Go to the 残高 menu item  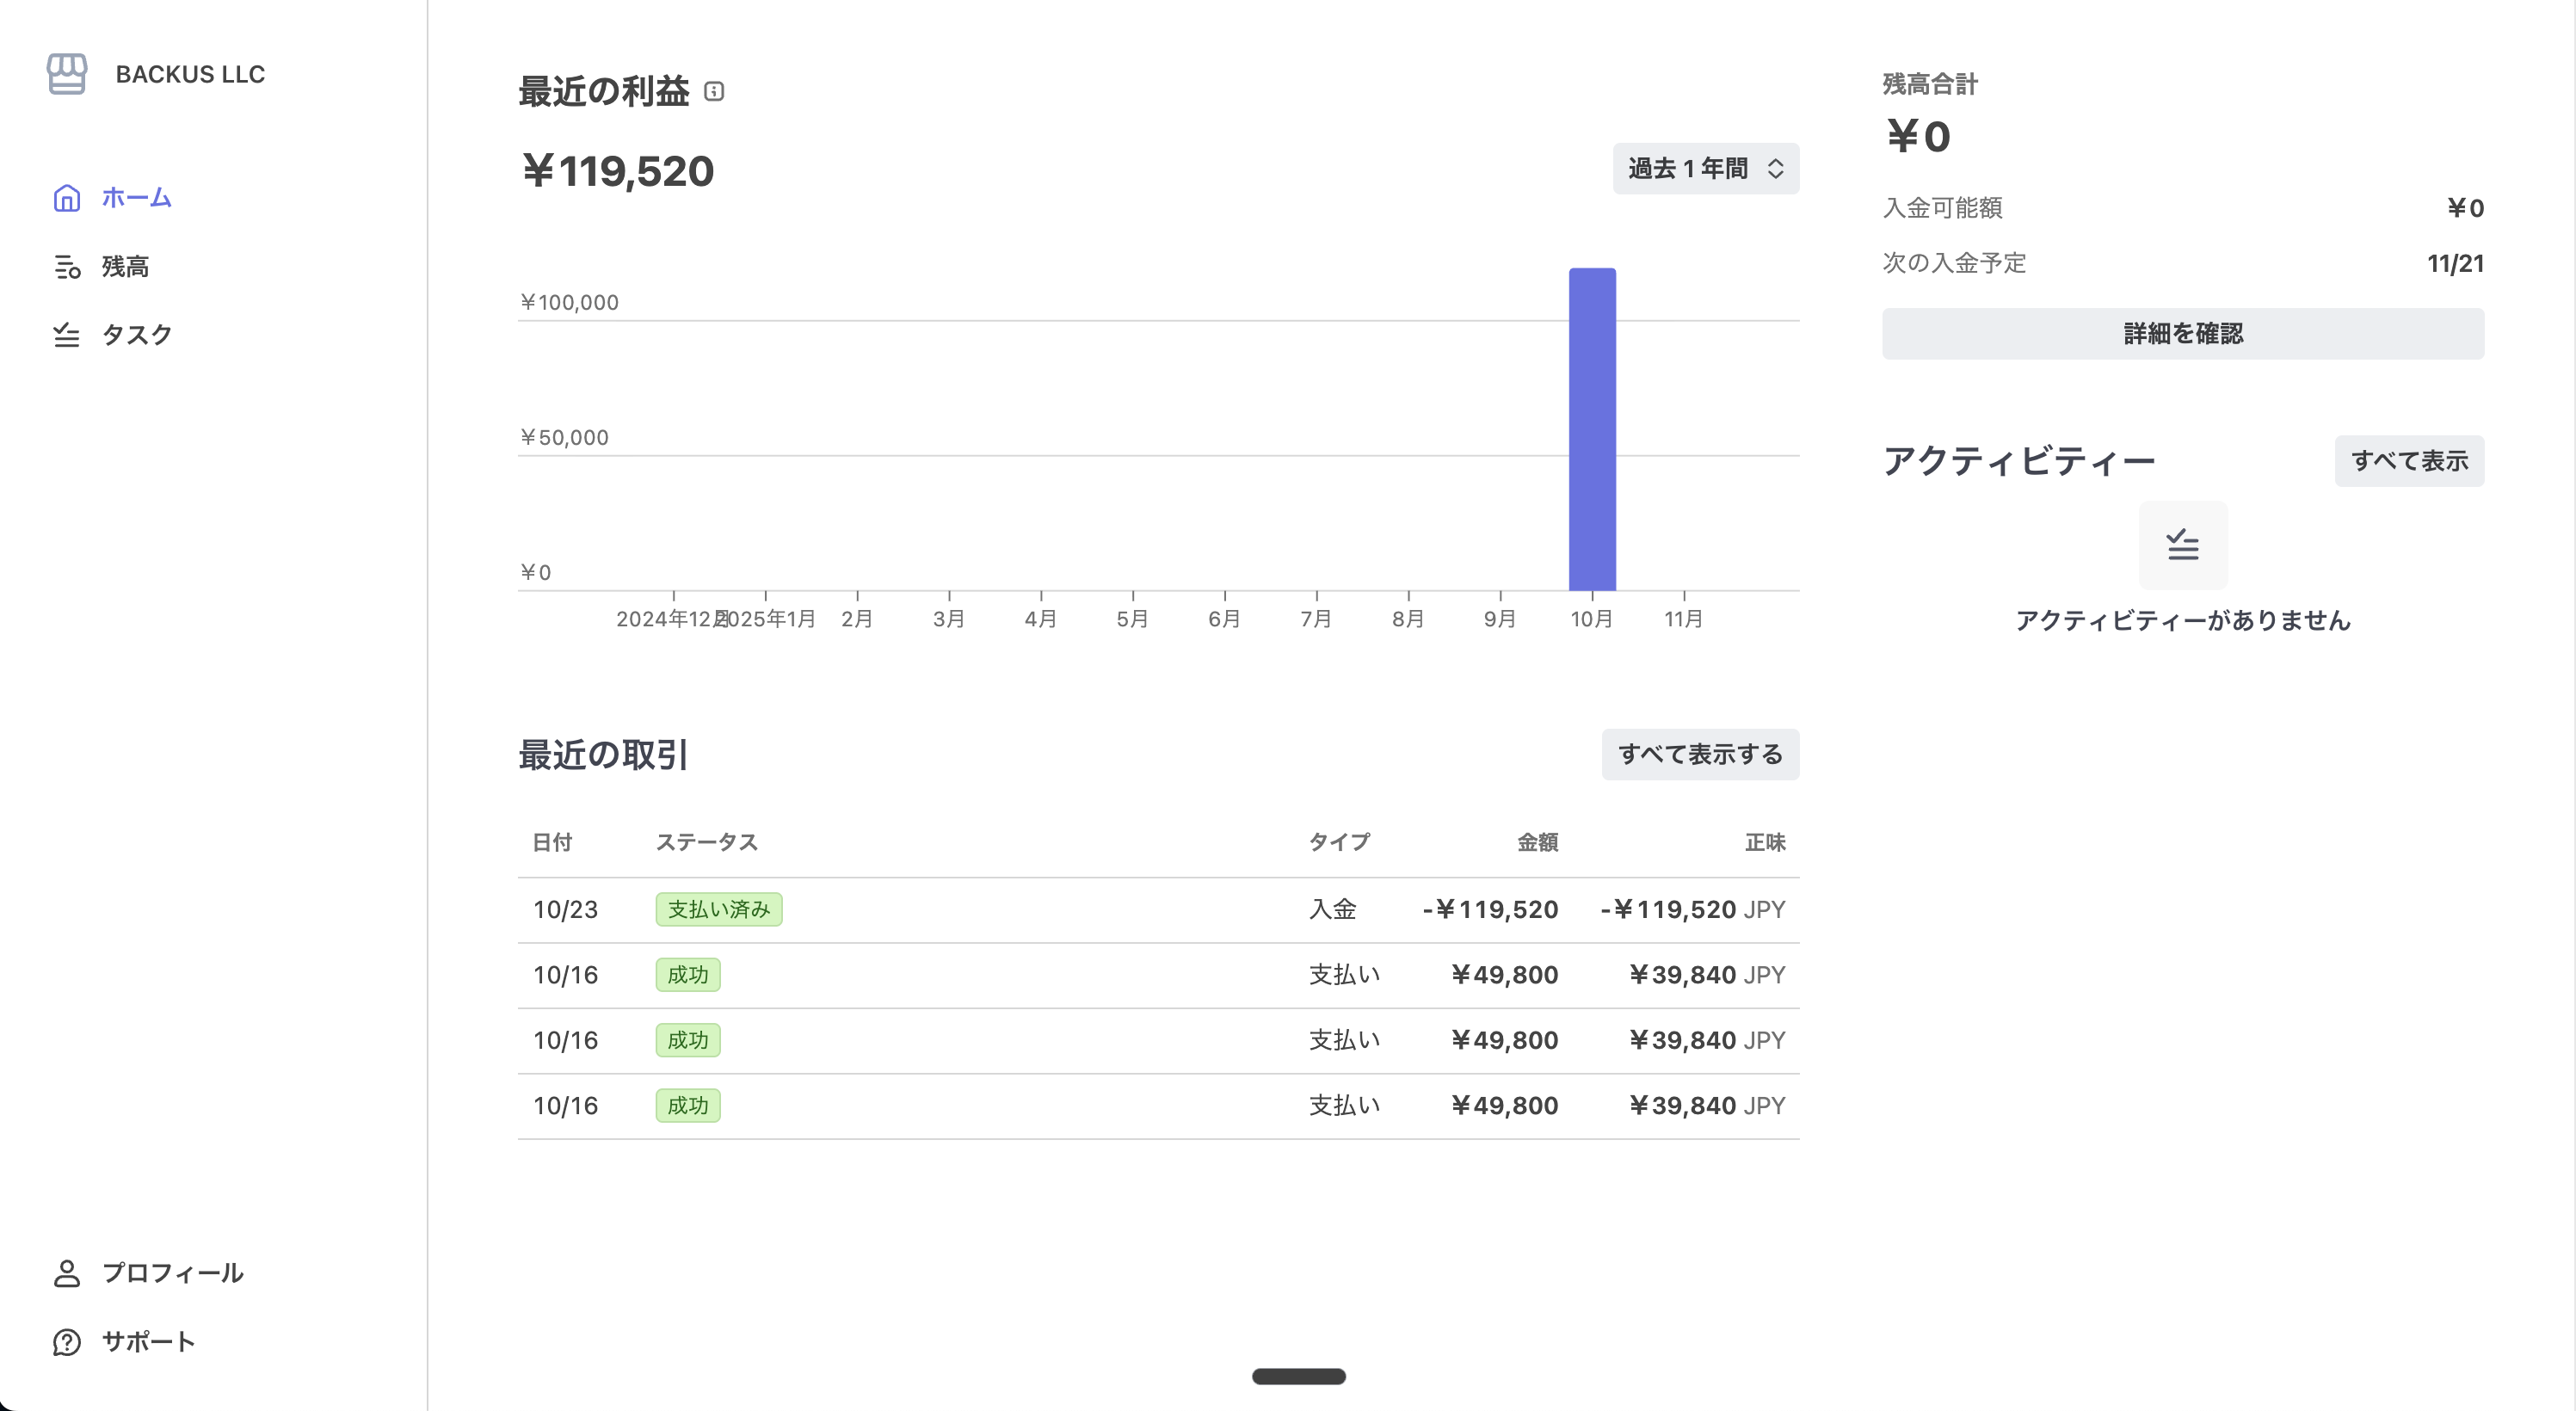pos(125,267)
